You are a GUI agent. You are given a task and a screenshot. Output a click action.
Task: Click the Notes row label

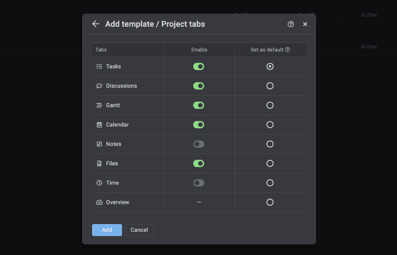click(114, 144)
